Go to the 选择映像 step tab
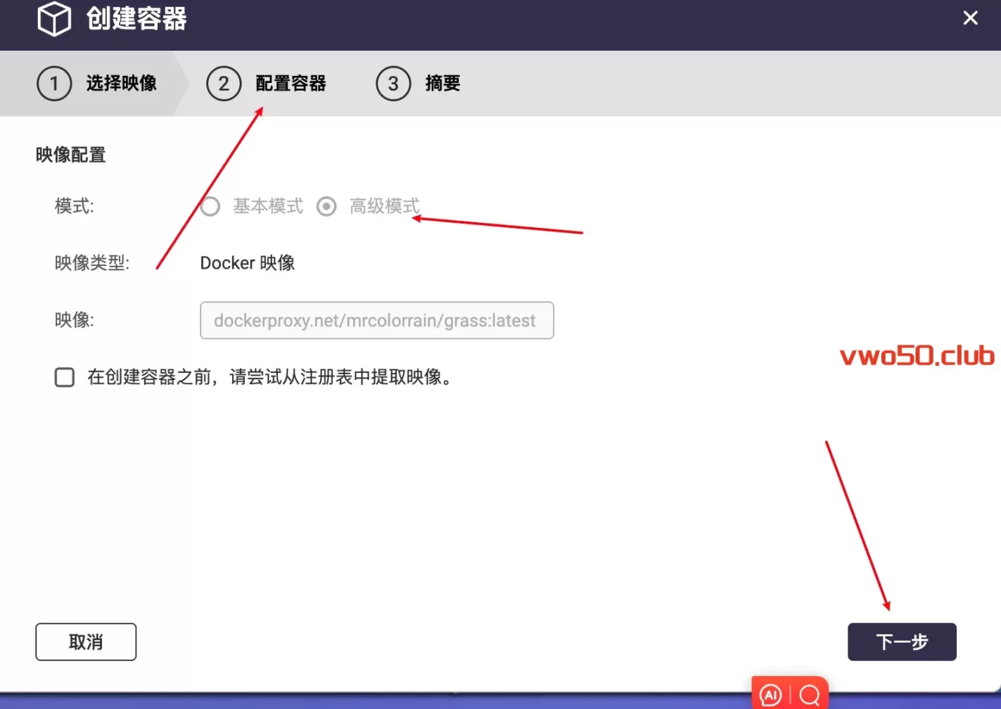Image resolution: width=1001 pixels, height=709 pixels. [x=121, y=84]
